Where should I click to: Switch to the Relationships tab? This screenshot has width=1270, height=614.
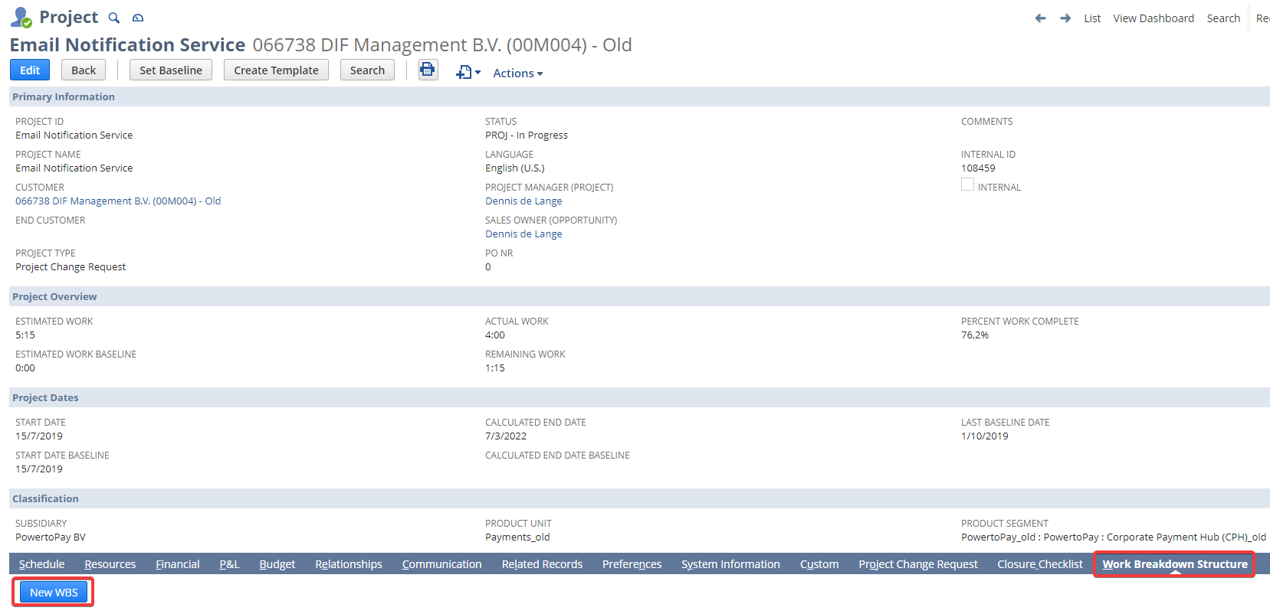pos(349,564)
